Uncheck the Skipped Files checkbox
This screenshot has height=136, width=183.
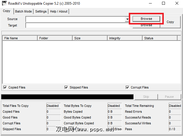tap(66, 87)
